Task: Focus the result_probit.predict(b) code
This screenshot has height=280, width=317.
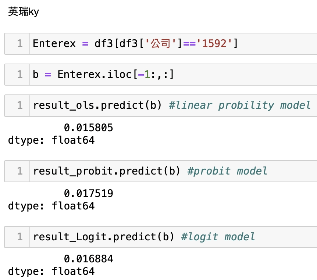Action: [x=107, y=171]
